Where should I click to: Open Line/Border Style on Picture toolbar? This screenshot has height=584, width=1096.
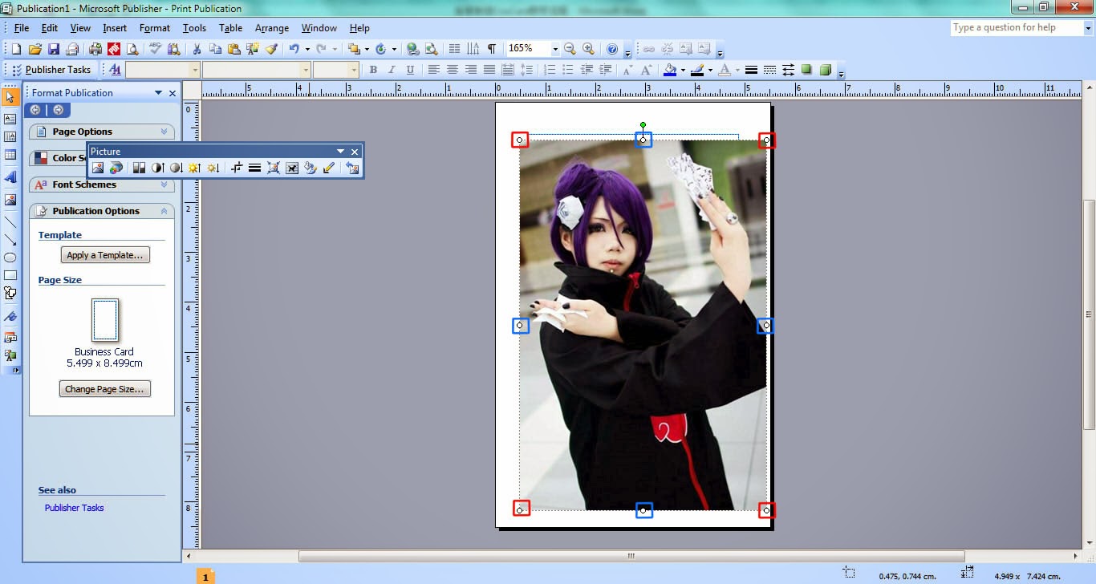point(254,168)
